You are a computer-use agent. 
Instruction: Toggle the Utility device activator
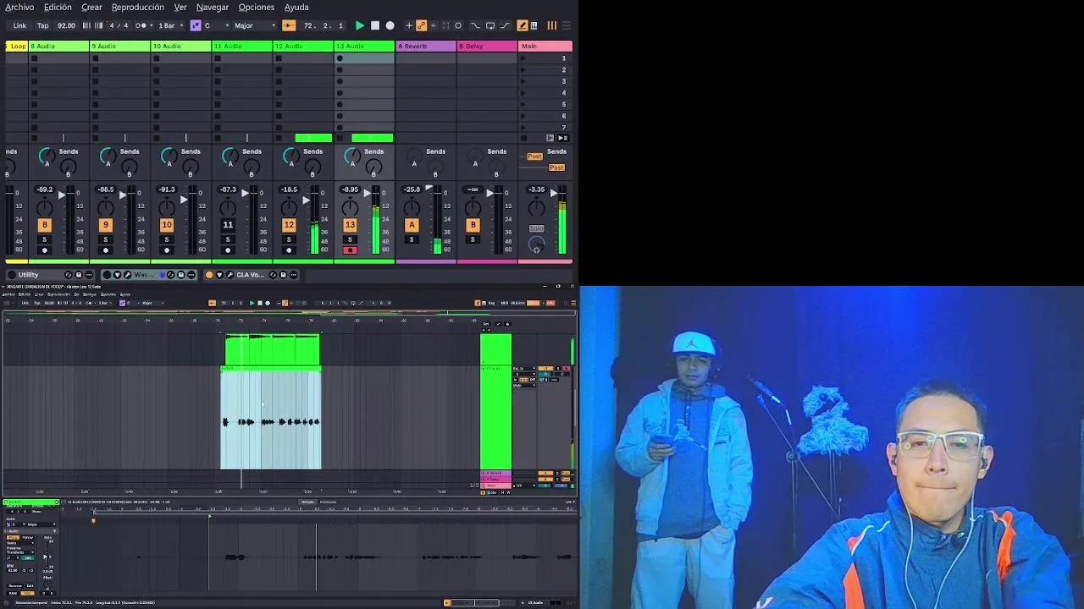(11, 275)
